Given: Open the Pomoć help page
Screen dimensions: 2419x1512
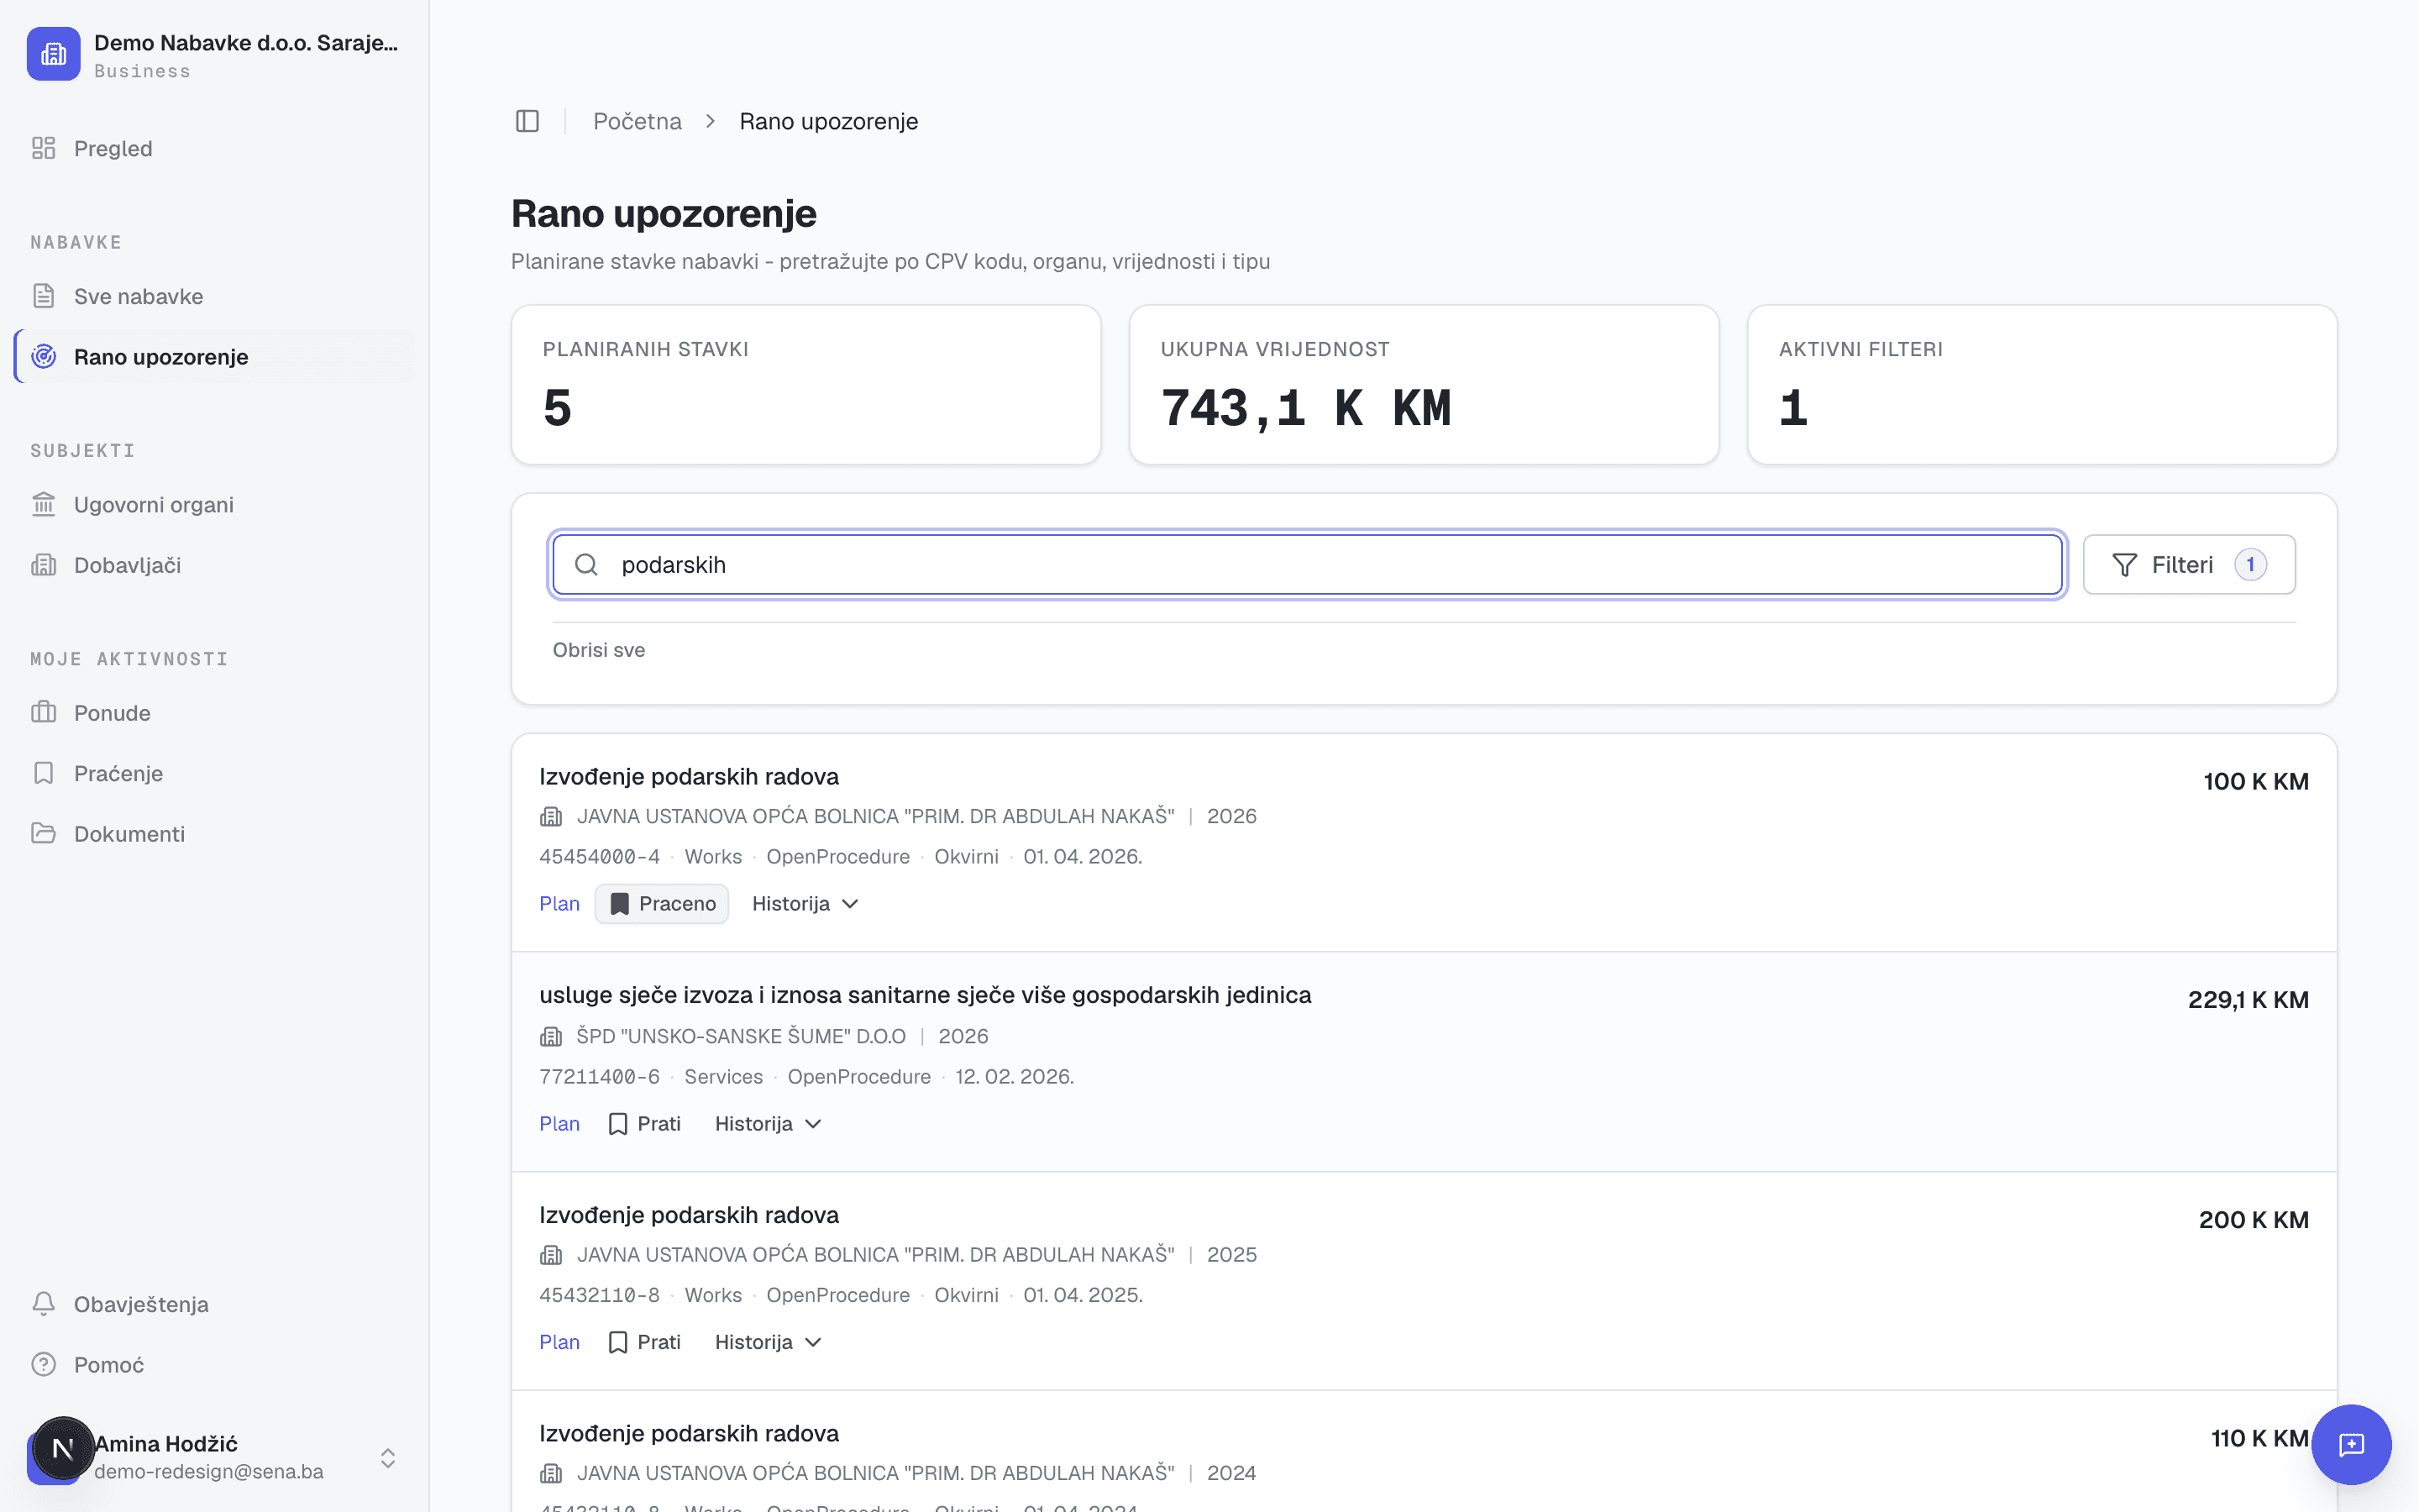Looking at the screenshot, I should point(215,1364).
